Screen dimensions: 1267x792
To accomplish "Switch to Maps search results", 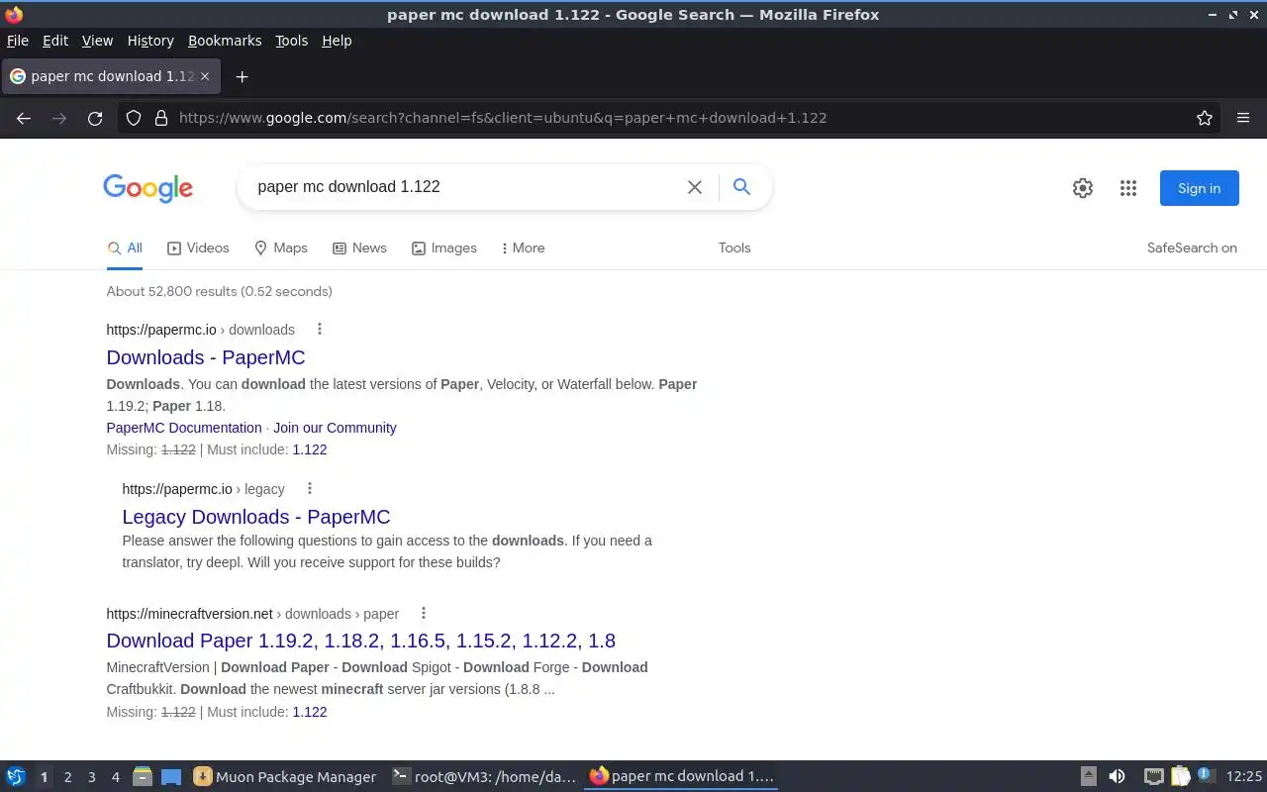I will click(x=281, y=247).
